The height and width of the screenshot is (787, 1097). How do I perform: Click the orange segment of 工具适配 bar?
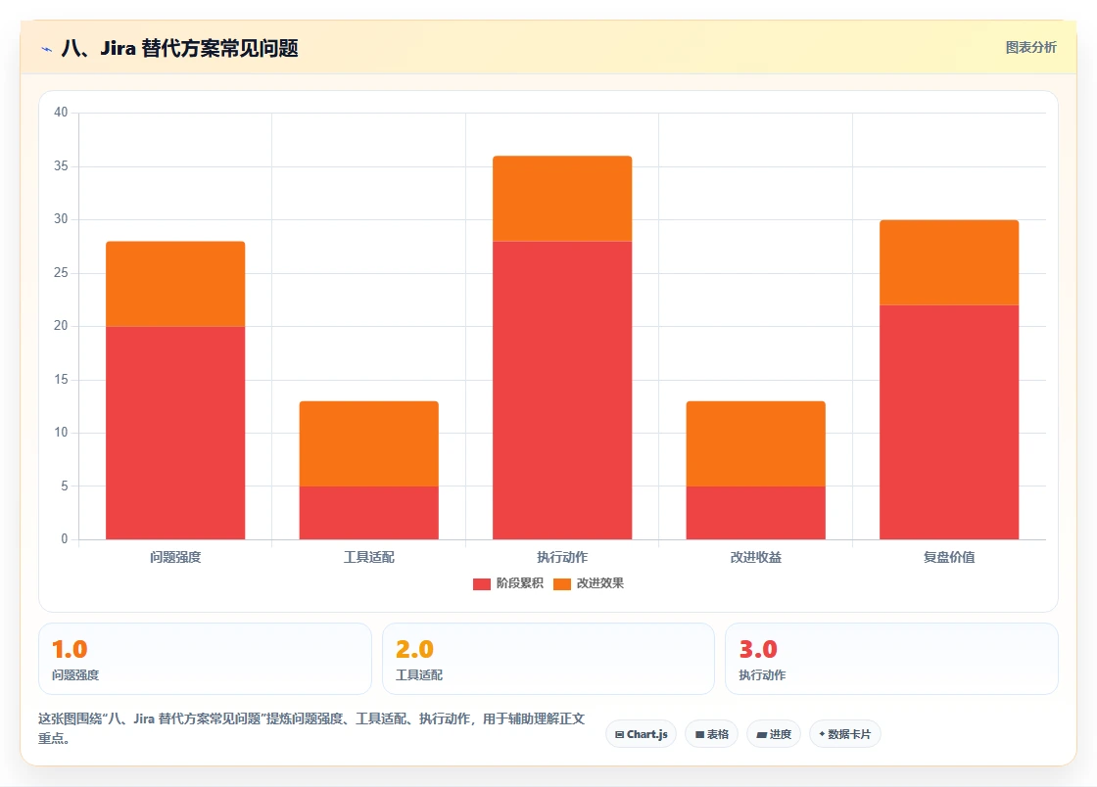368,443
